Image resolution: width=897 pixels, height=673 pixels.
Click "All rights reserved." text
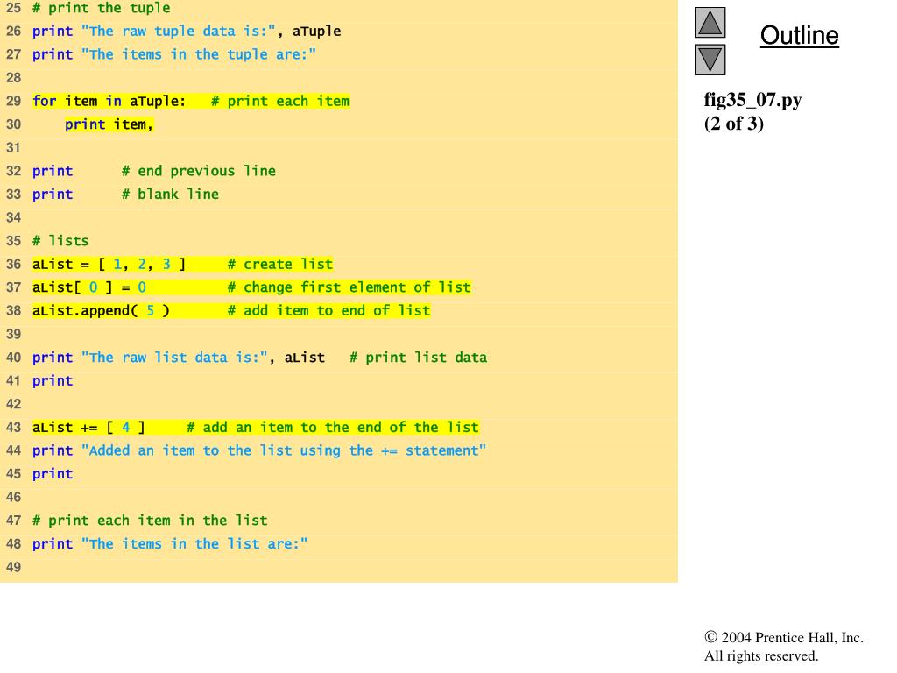click(x=761, y=655)
